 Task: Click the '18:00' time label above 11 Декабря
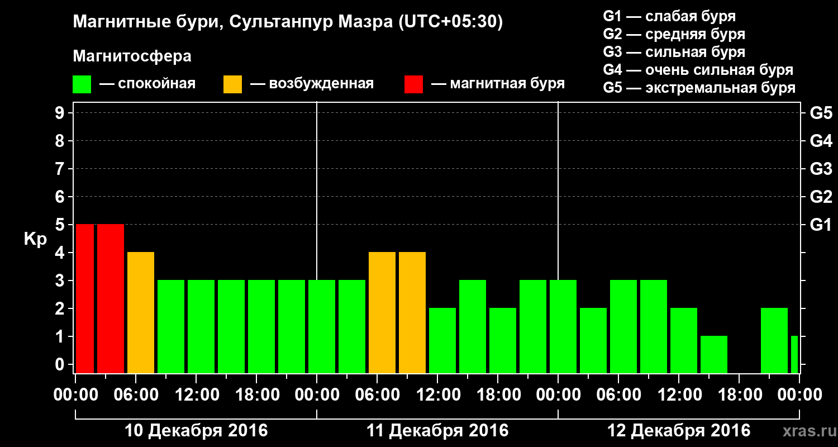[x=498, y=394]
